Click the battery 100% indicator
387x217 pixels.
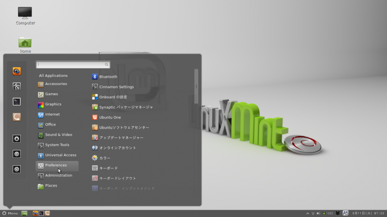click(x=328, y=214)
